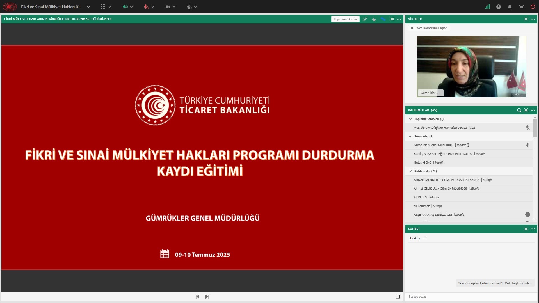Image resolution: width=539 pixels, height=303 pixels.
Task: Maximize the Katılımcılar pod
Action: [526, 110]
